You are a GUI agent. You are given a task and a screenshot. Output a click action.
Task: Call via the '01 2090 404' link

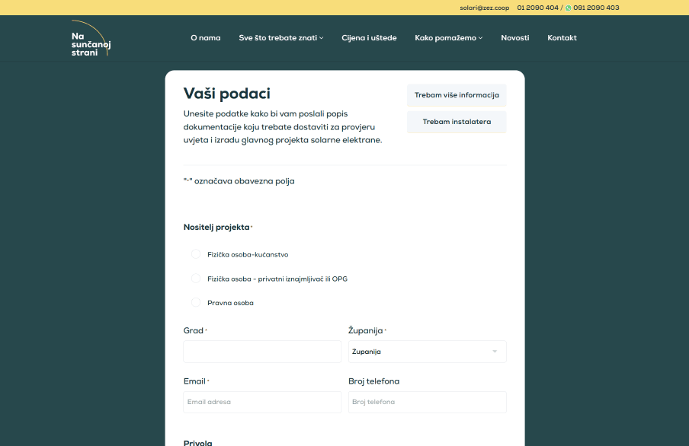pyautogui.click(x=537, y=8)
